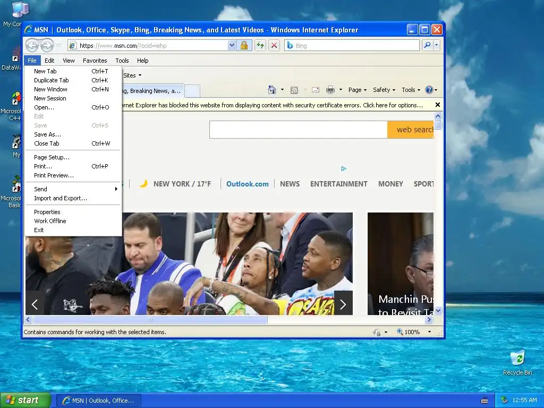Select Exit from File menu
The height and width of the screenshot is (408, 544).
pyautogui.click(x=73, y=230)
